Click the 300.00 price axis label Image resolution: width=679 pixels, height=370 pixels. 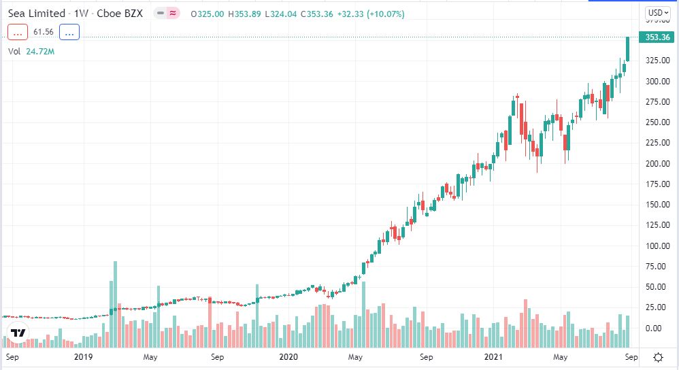(x=658, y=82)
